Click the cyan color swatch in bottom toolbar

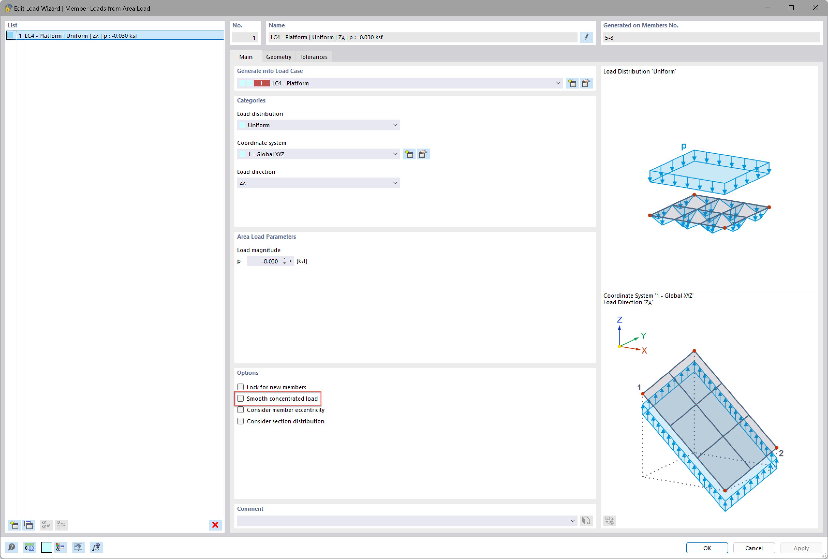[47, 548]
